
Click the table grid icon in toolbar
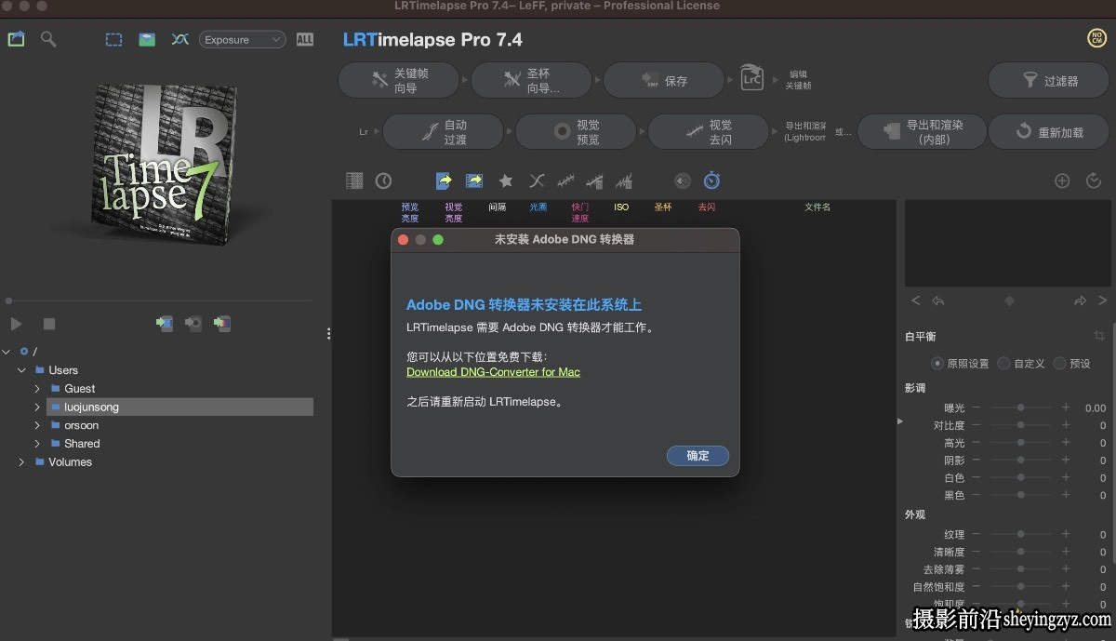(x=354, y=180)
